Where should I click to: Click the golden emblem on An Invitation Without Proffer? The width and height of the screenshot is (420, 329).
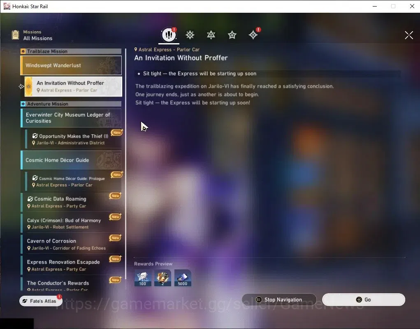click(x=29, y=86)
